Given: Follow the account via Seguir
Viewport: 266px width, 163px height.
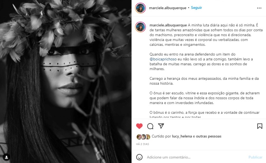Looking at the screenshot, I should pos(196,7).
